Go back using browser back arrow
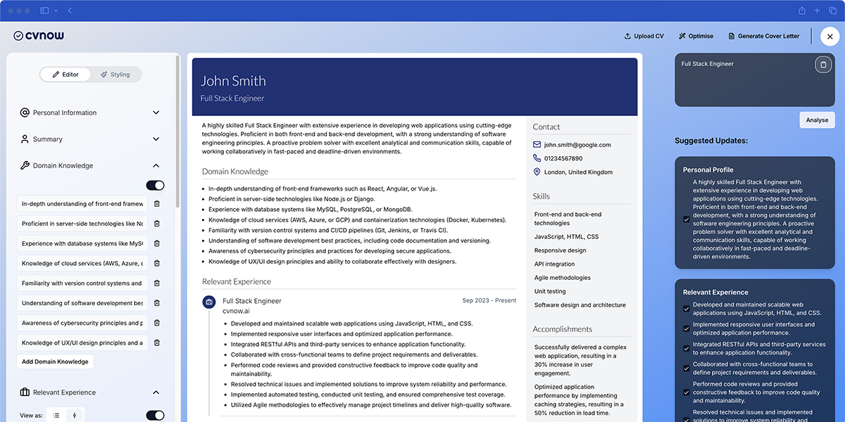845x422 pixels. click(x=70, y=11)
